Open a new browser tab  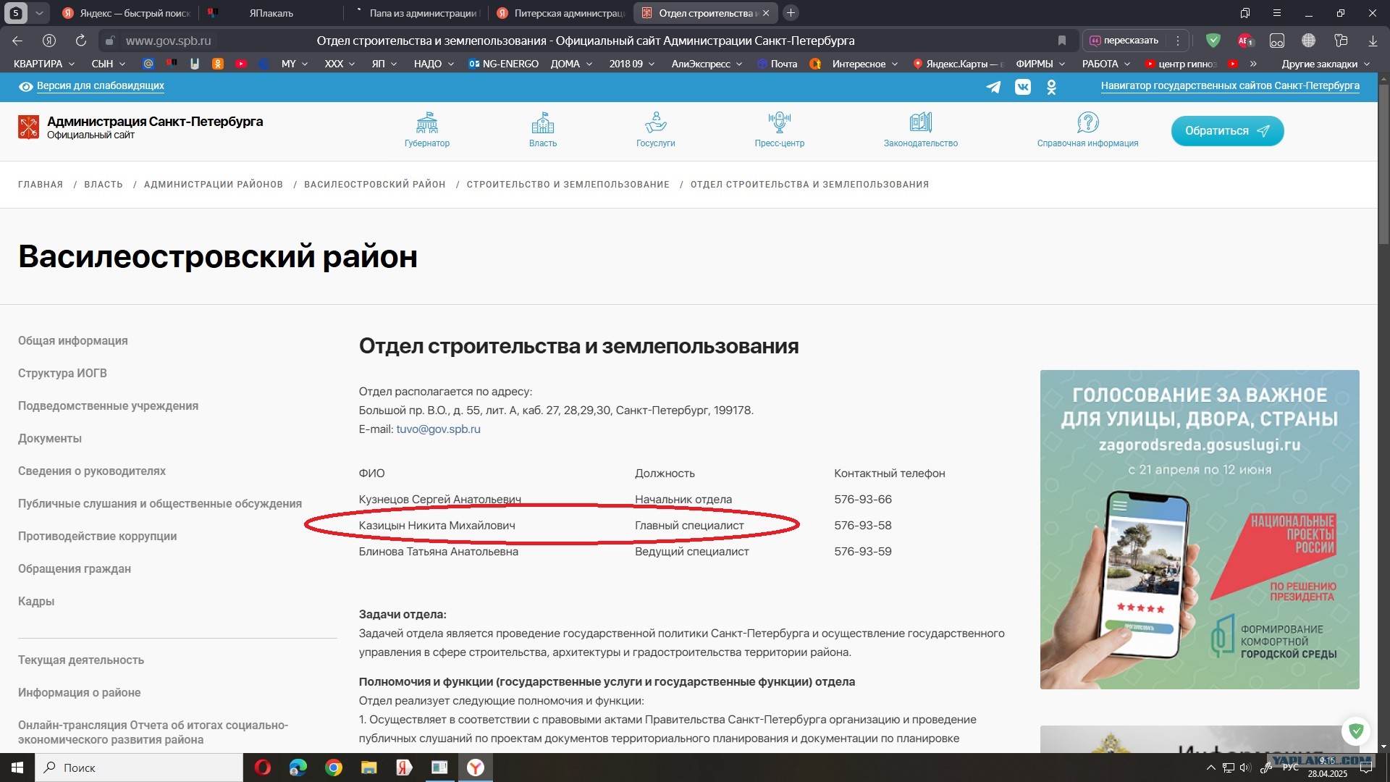point(791,13)
